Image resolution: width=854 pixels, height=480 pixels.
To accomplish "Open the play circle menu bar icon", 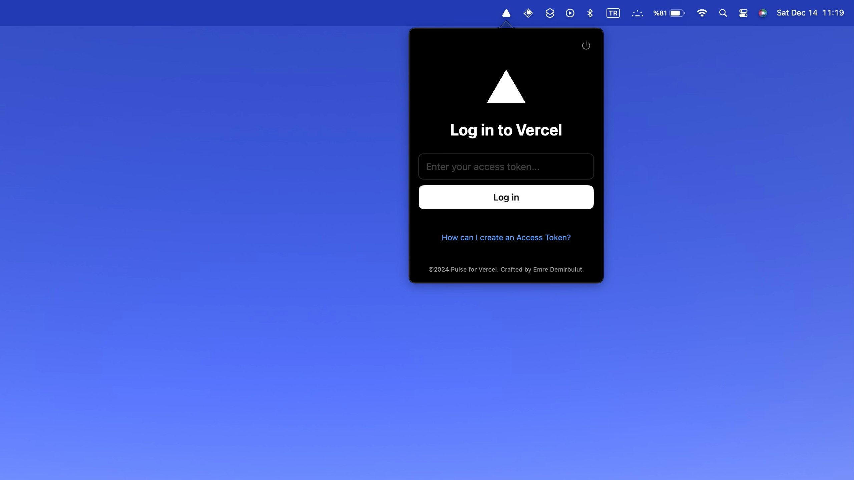I will pos(570,13).
